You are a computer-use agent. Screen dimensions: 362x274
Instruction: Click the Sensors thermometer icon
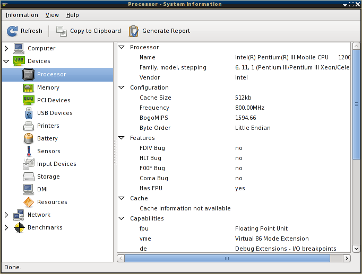click(x=29, y=151)
